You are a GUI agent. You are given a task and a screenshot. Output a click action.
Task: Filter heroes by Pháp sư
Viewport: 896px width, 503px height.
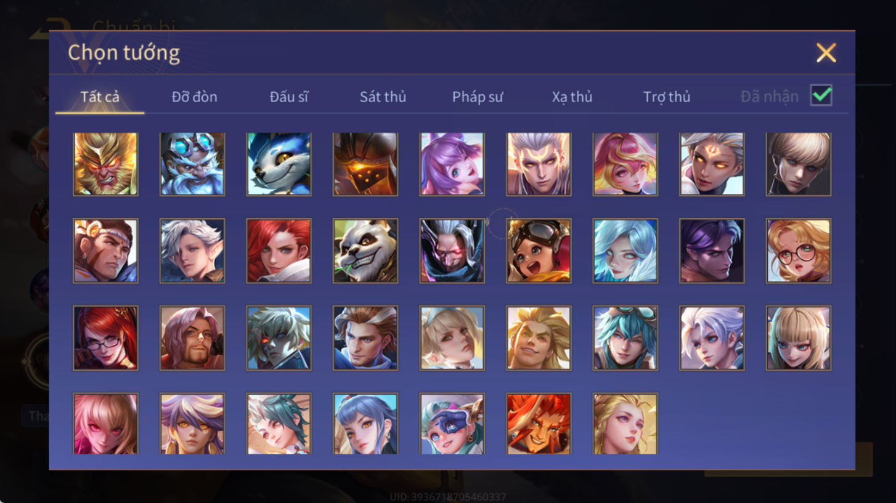(x=478, y=97)
